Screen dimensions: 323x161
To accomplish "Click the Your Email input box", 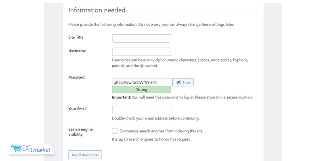I will [142, 110].
